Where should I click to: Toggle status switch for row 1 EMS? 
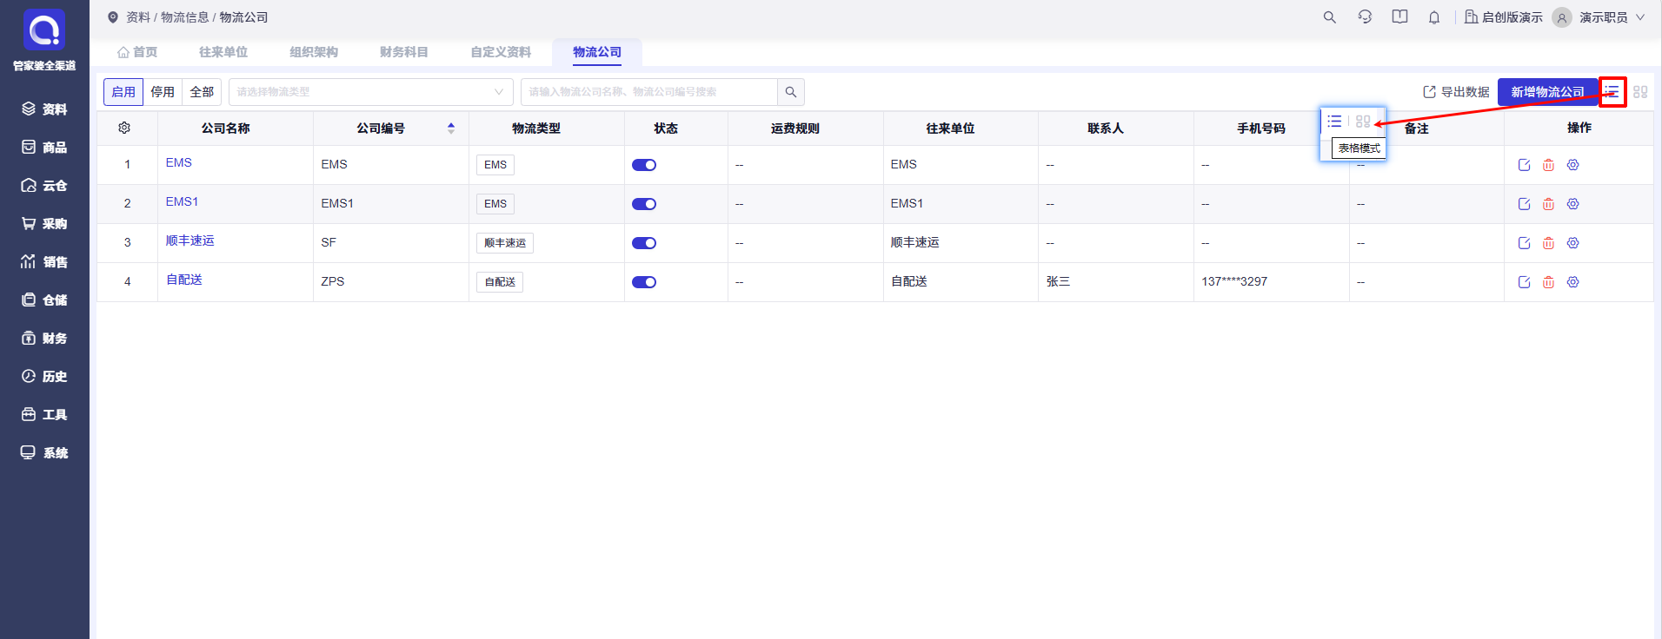(644, 165)
